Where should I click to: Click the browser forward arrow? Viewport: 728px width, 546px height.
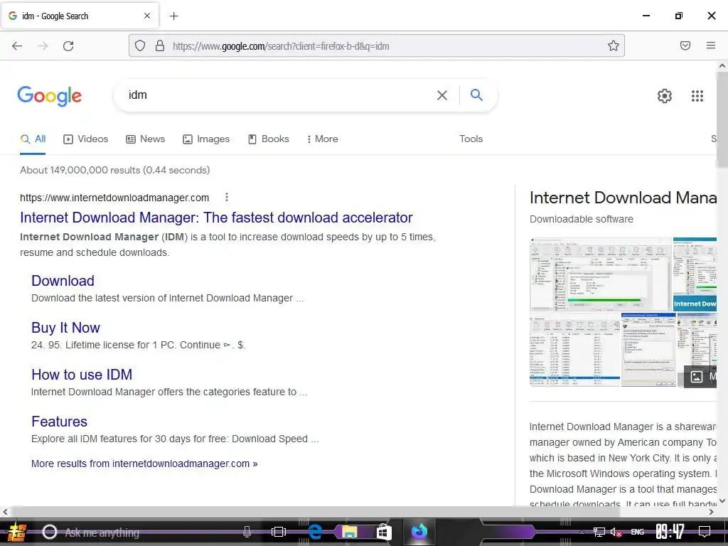point(43,45)
